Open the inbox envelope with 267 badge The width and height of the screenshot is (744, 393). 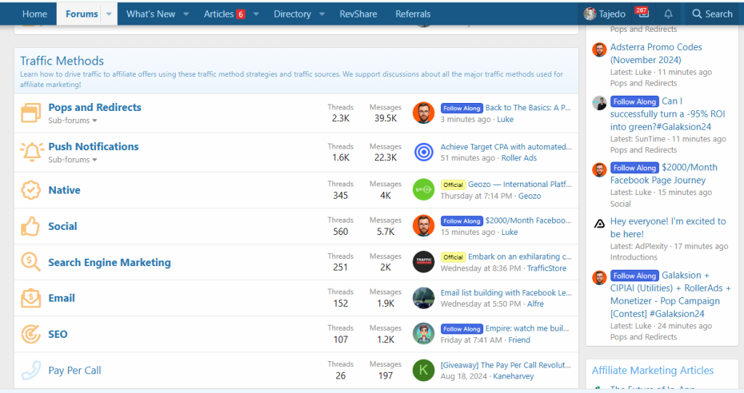640,14
